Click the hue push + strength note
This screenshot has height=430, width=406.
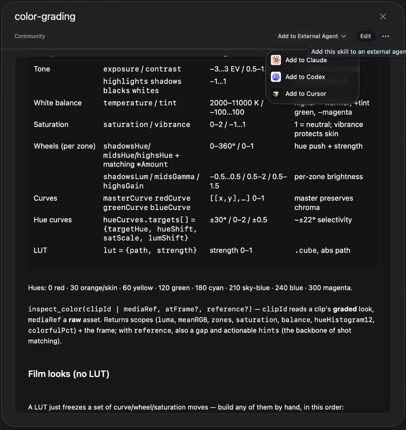tap(329, 146)
